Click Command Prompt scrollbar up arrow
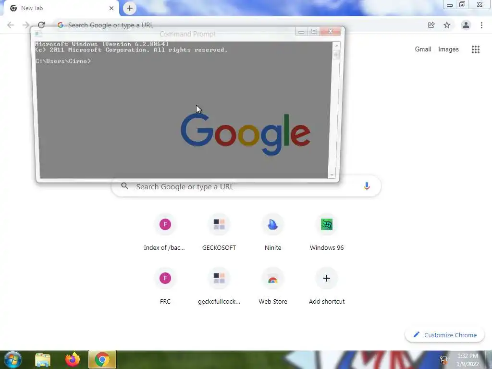The image size is (492, 369). (336, 46)
